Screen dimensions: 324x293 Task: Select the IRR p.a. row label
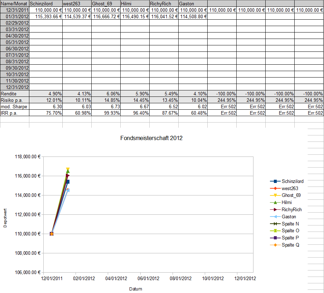pos(15,113)
